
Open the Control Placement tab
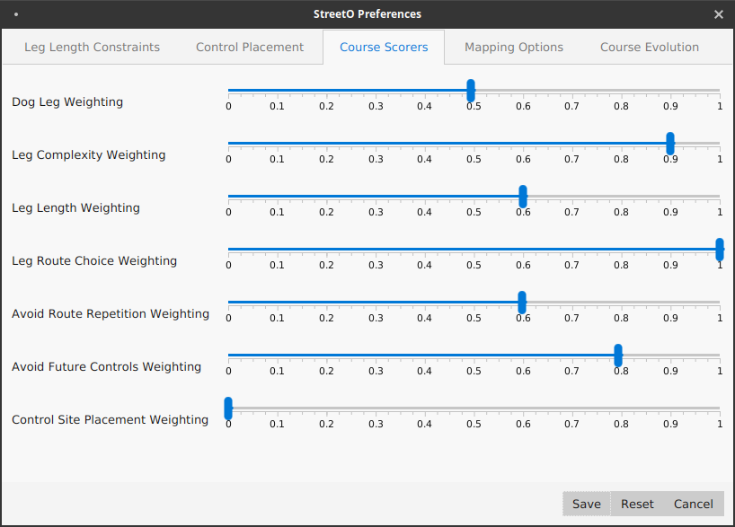coord(250,48)
